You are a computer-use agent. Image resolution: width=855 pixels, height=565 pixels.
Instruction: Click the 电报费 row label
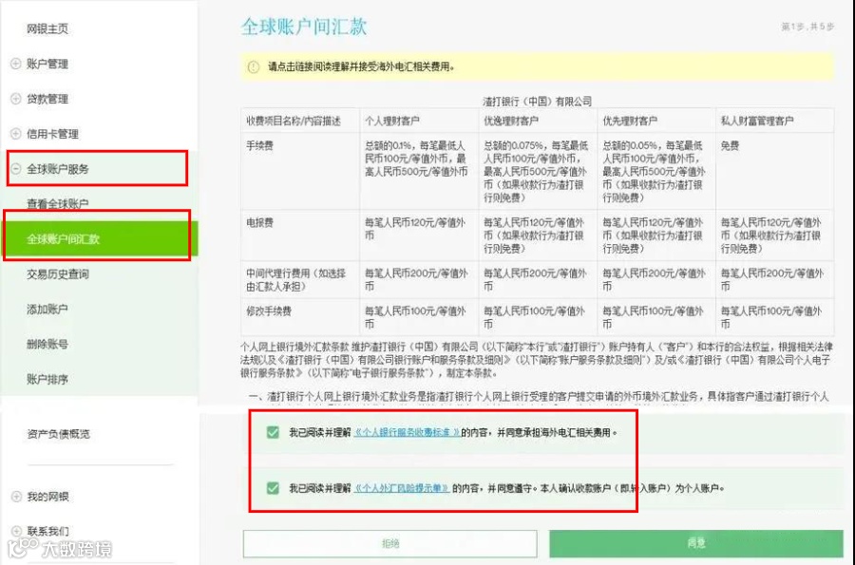[x=259, y=222]
